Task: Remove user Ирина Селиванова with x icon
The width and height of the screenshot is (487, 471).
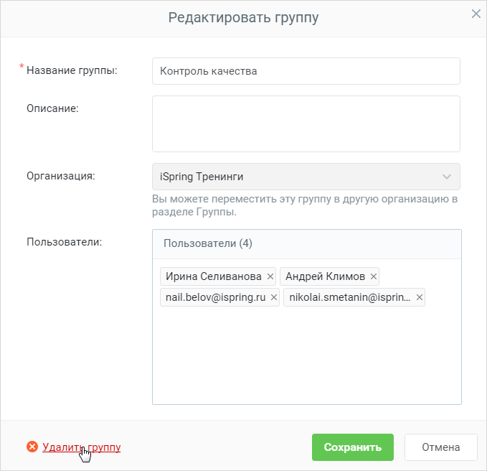Action: 270,276
